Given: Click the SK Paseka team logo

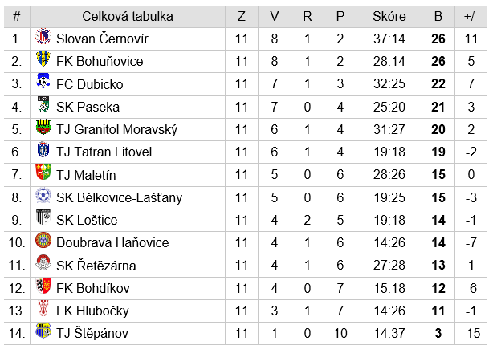Looking at the screenshot, I should pyautogui.click(x=43, y=104).
